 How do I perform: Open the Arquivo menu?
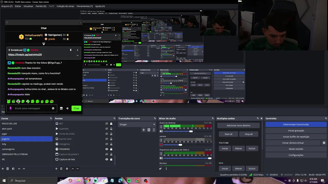pyautogui.click(x=7, y=6)
